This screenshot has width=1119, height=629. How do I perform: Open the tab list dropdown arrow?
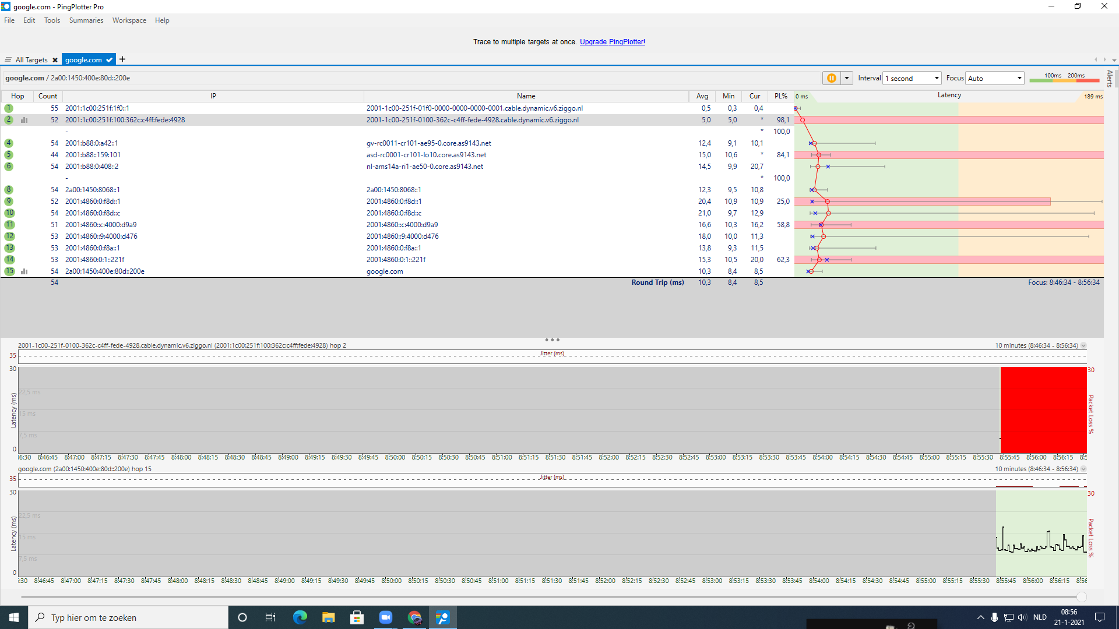[1114, 60]
